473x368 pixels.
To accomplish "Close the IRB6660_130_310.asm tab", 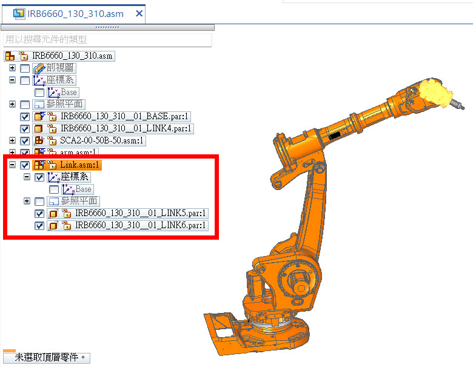I will pyautogui.click(x=139, y=13).
